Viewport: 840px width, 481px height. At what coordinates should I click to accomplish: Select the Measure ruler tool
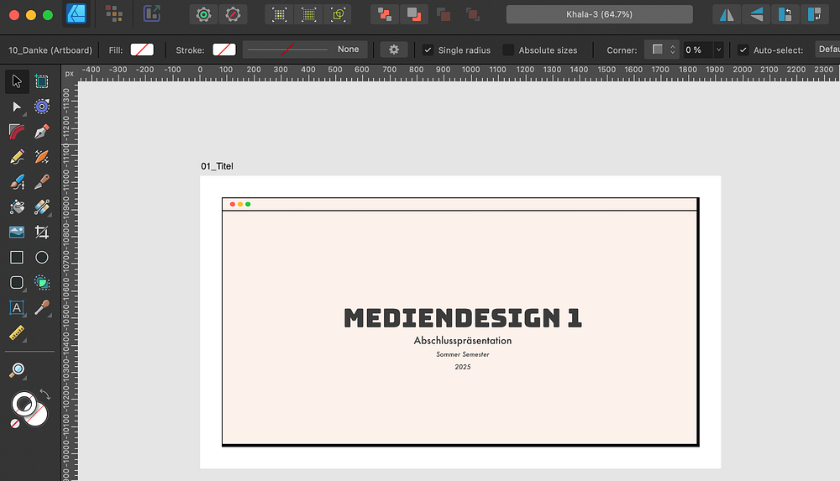pos(17,332)
